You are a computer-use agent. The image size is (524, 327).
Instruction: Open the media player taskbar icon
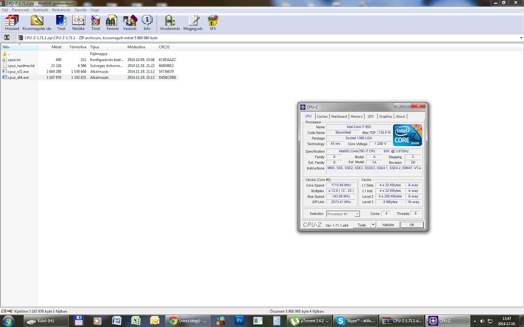(97, 321)
